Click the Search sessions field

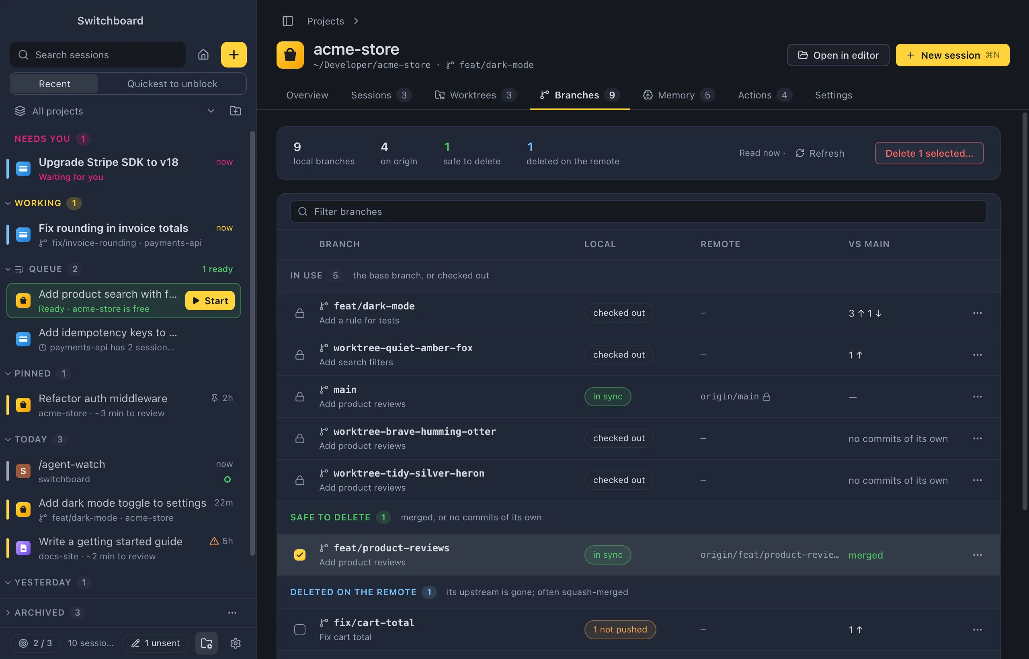coord(98,55)
